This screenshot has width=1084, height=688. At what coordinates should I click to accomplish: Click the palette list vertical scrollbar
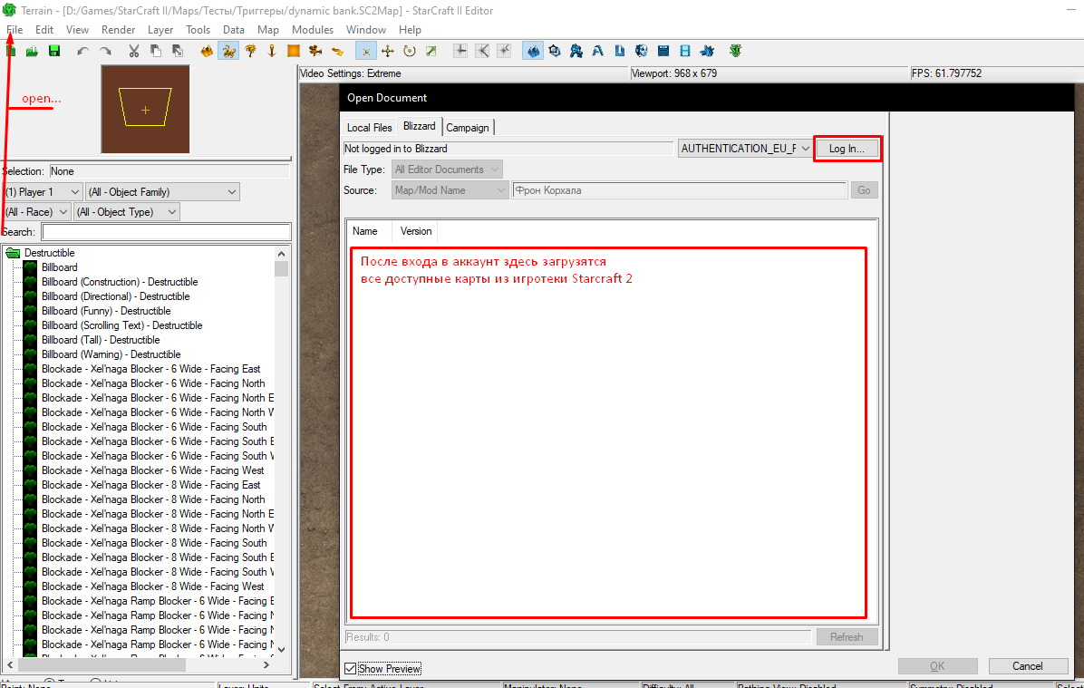(x=281, y=451)
